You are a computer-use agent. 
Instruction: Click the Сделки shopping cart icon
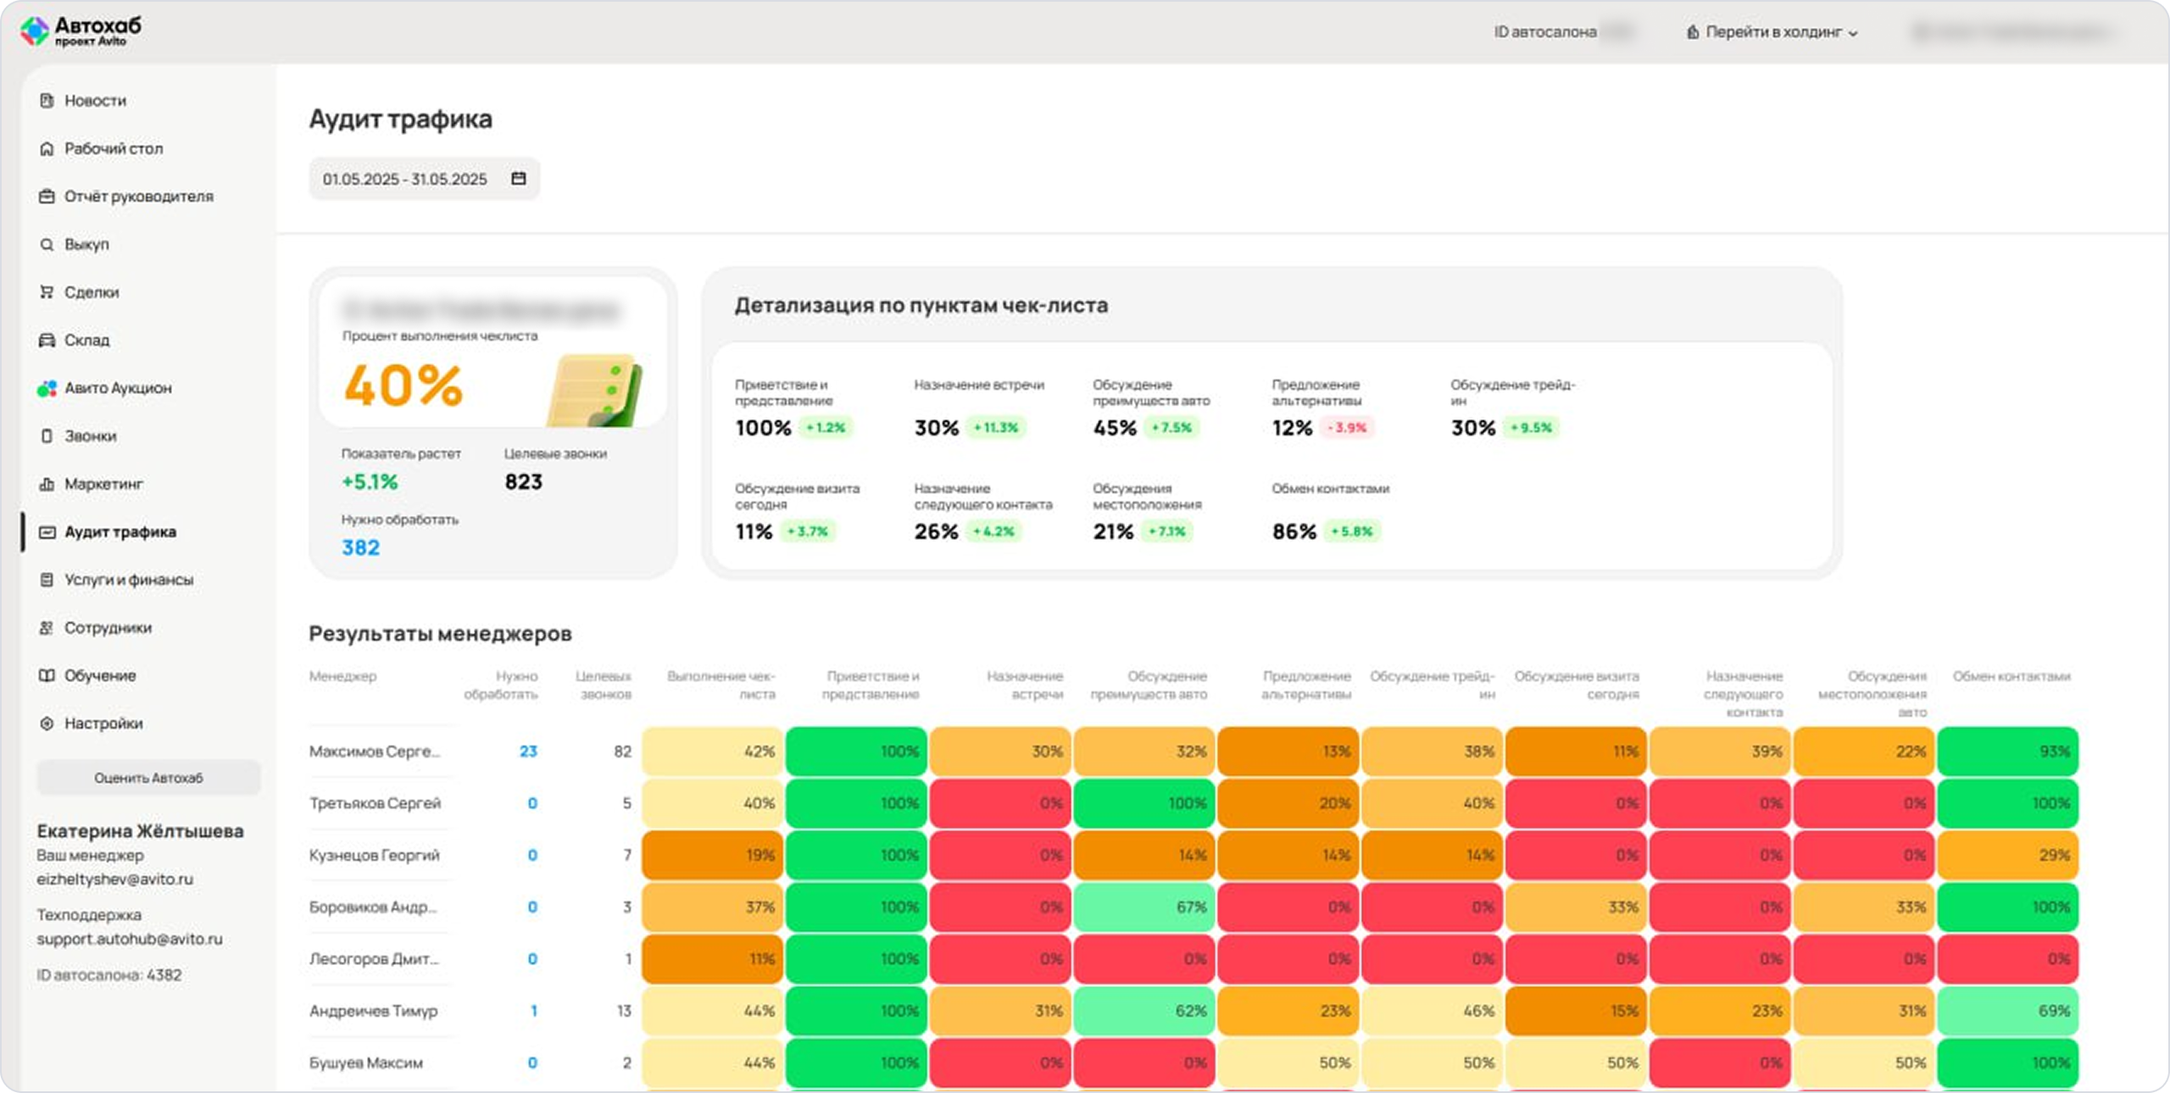tap(47, 291)
